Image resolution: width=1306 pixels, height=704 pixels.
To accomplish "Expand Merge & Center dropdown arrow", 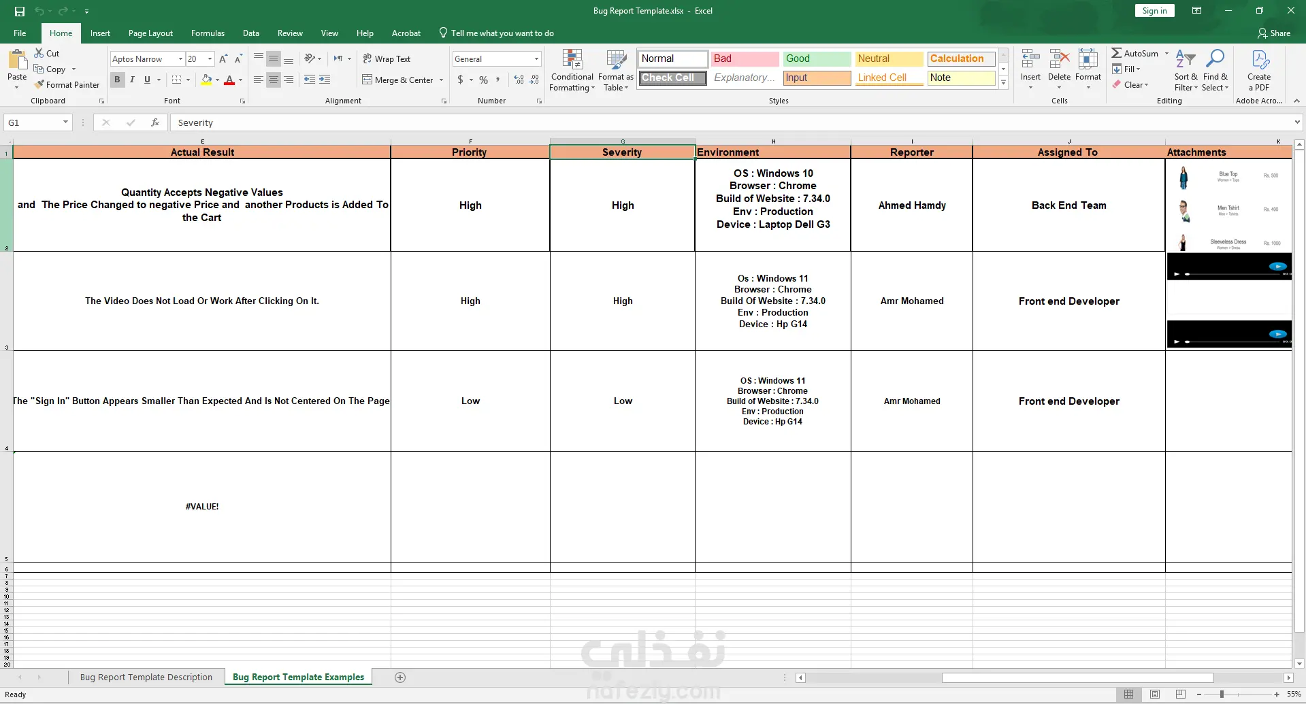I will coord(441,80).
